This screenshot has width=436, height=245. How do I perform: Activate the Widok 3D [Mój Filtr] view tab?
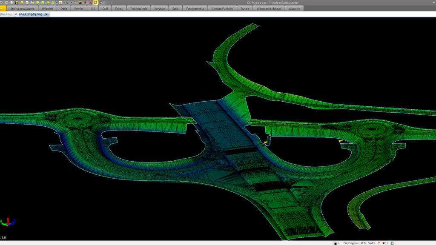coord(31,14)
